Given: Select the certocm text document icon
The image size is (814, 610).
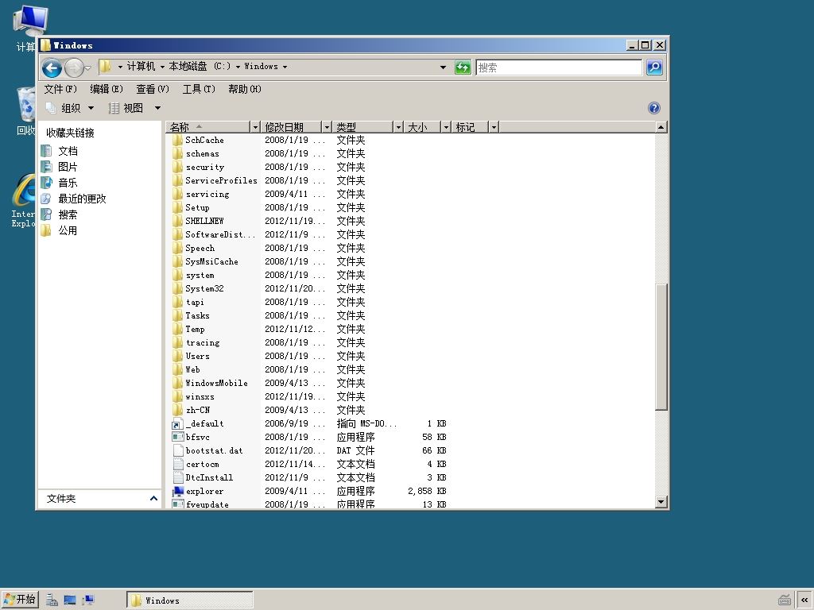Looking at the screenshot, I should pyautogui.click(x=177, y=464).
